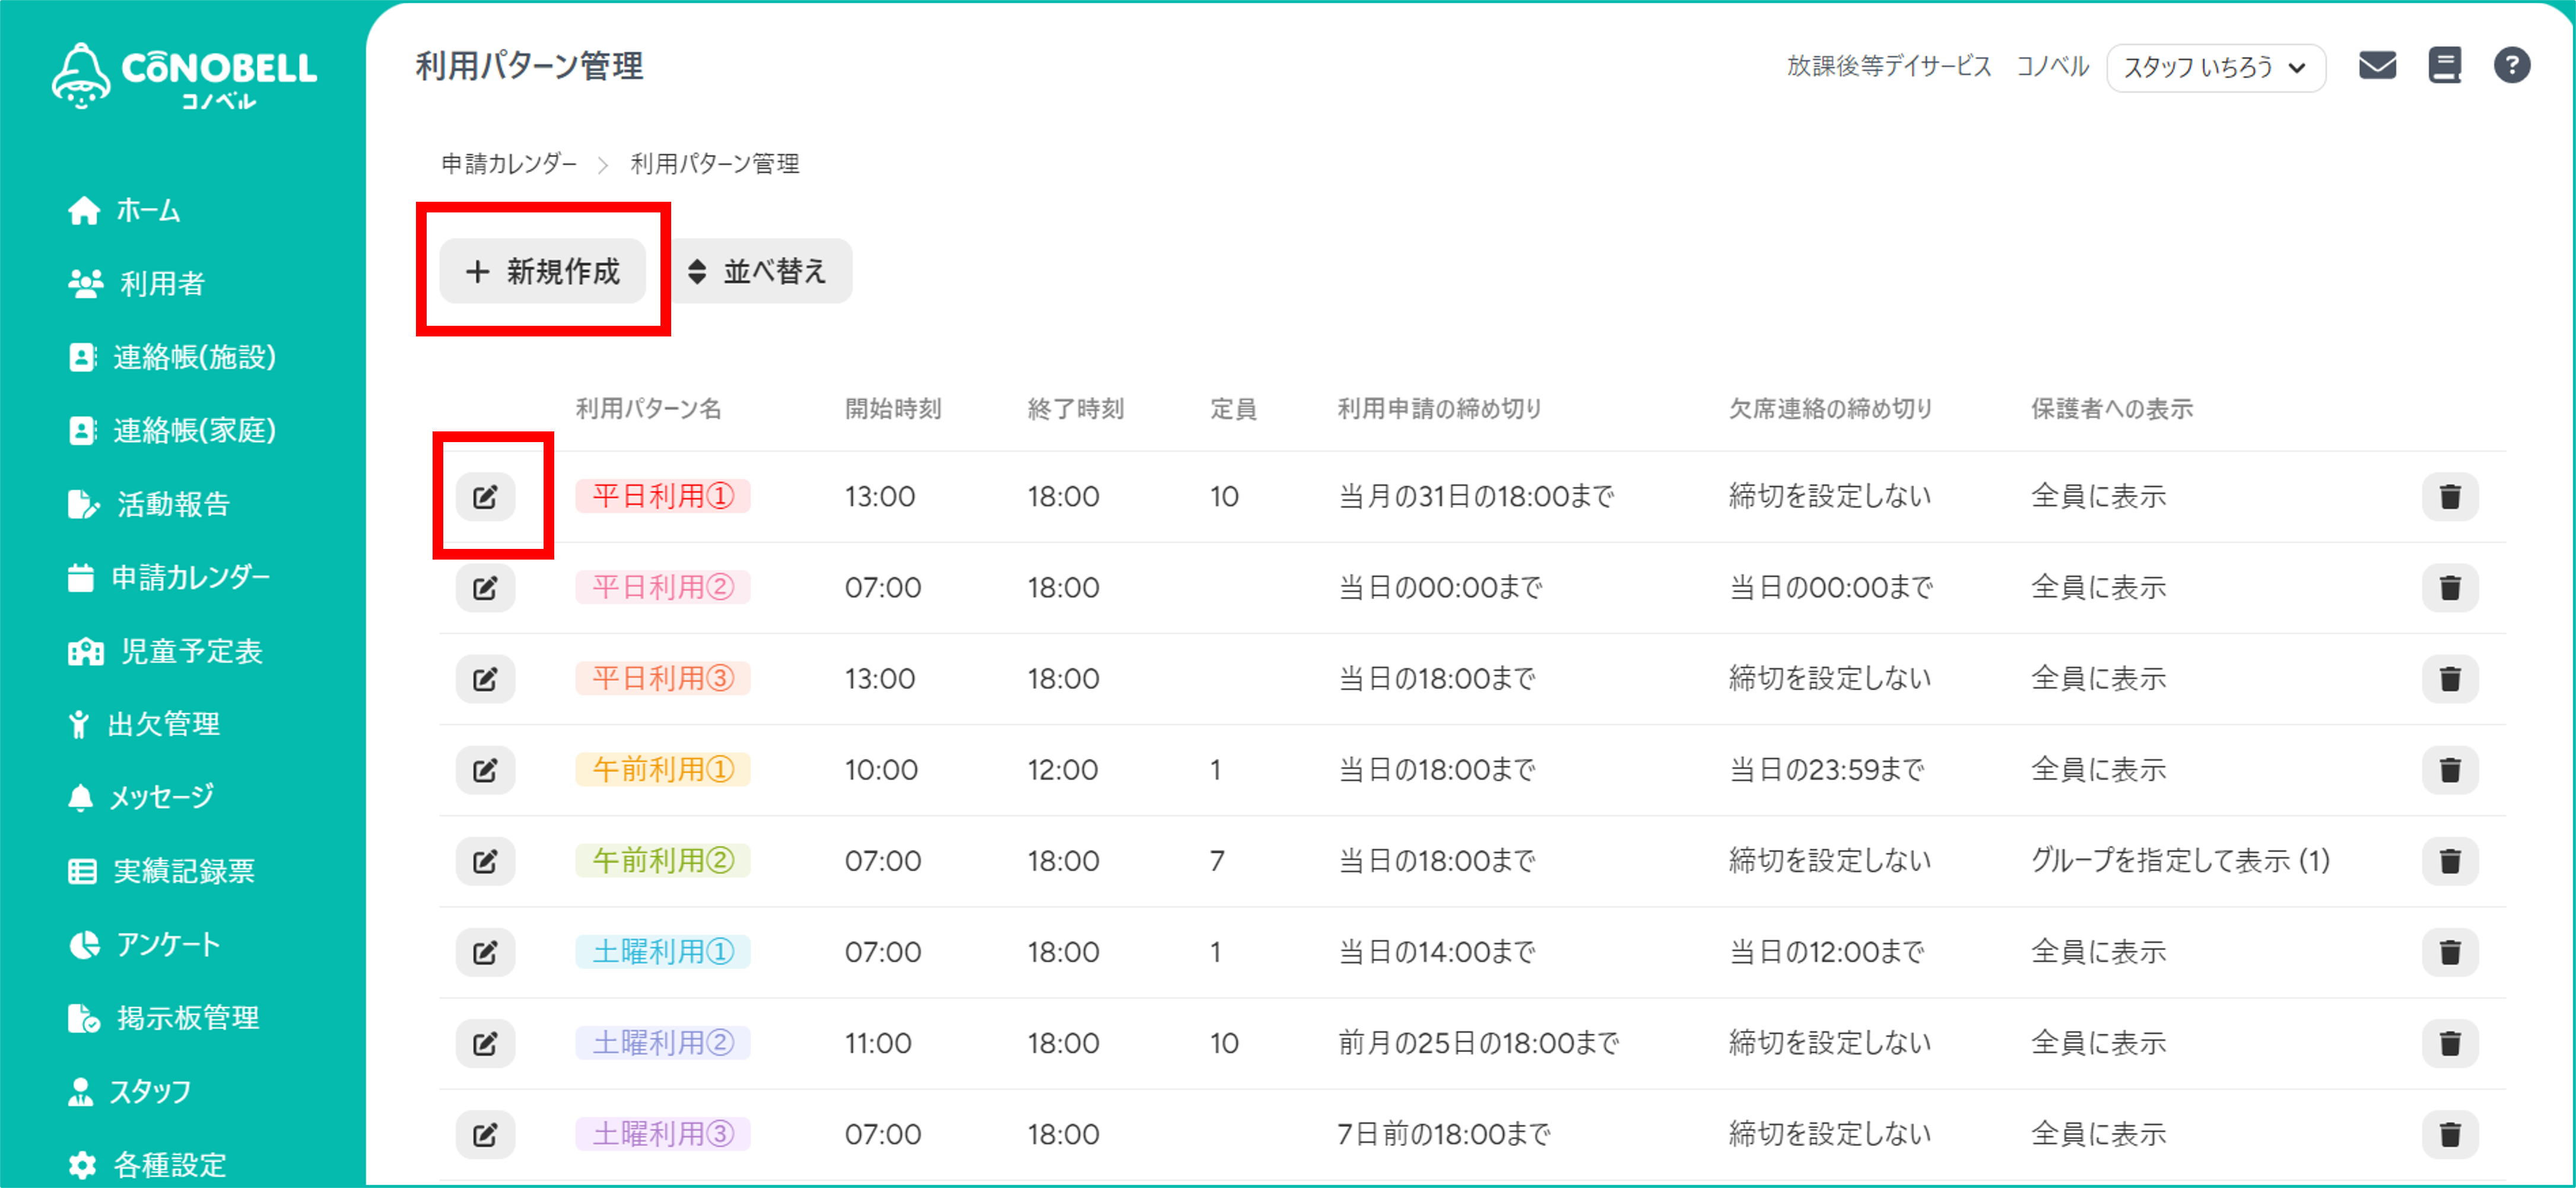Open the manual book icon in header

point(2444,66)
